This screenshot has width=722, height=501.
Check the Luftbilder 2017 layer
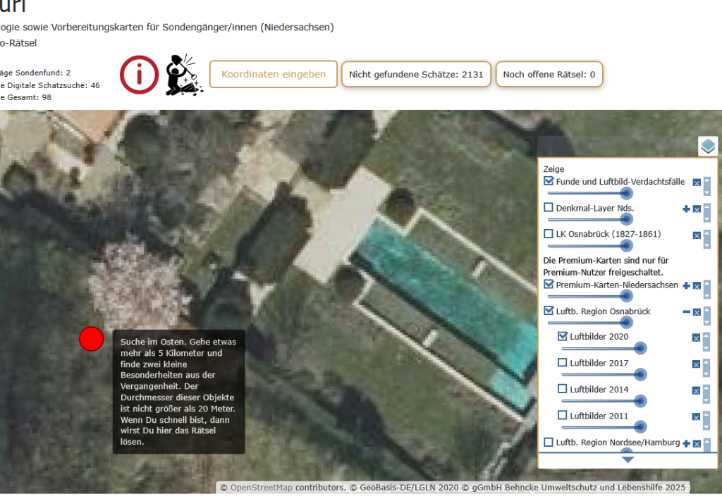563,363
